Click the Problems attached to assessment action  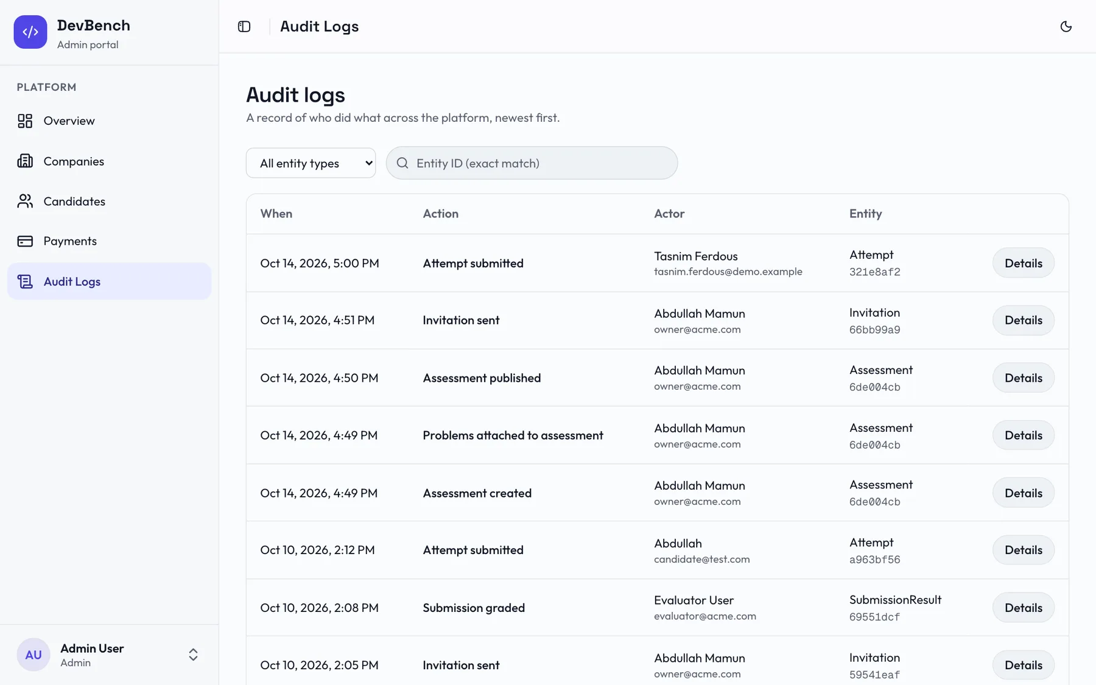tap(513, 435)
